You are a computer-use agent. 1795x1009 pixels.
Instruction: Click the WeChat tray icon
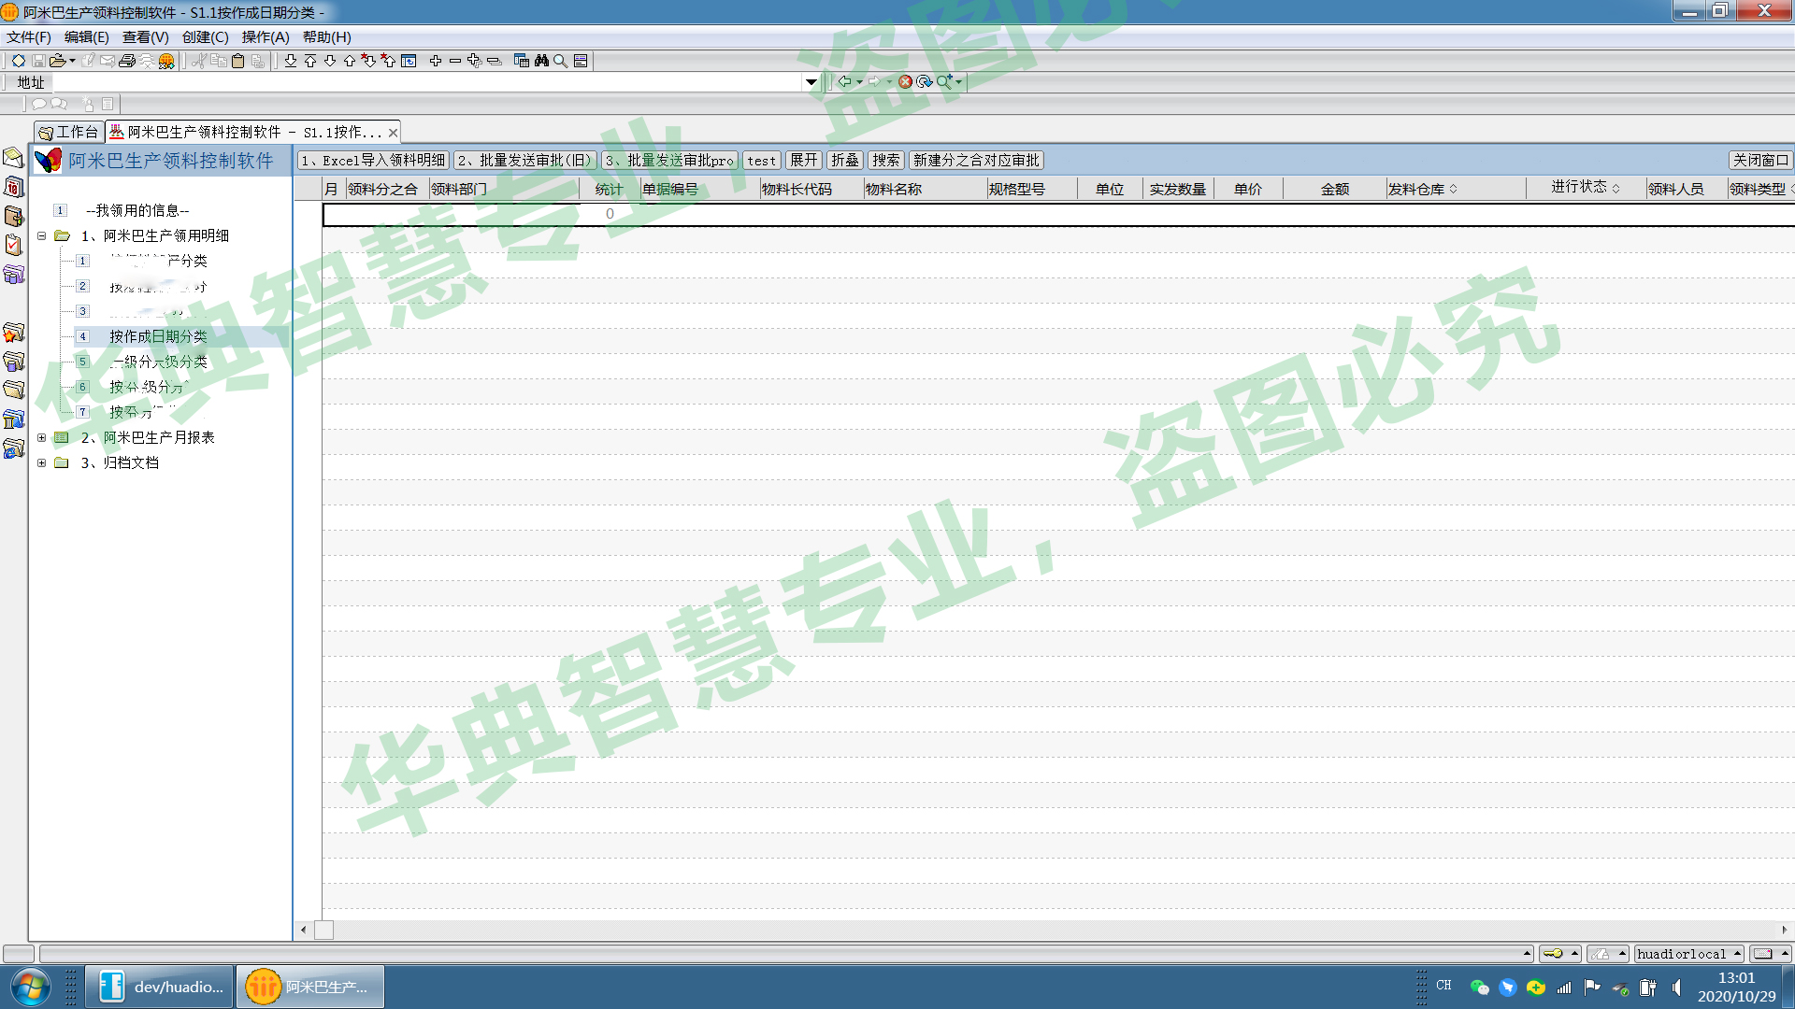(1480, 988)
